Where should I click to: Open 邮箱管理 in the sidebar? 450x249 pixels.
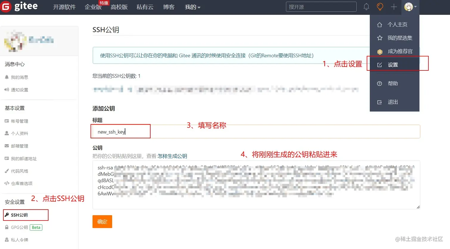click(19, 146)
